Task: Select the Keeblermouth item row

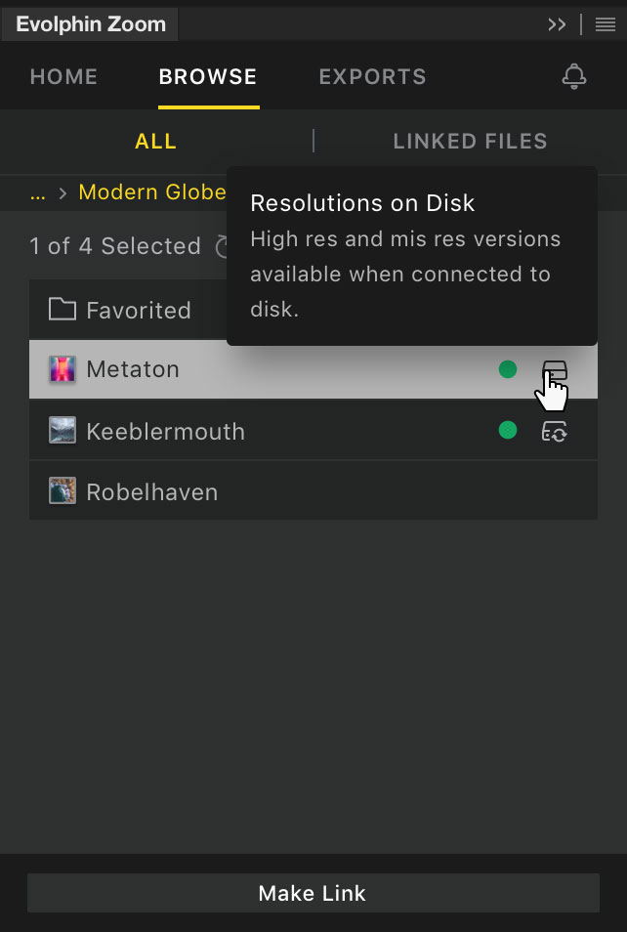Action: [313, 430]
